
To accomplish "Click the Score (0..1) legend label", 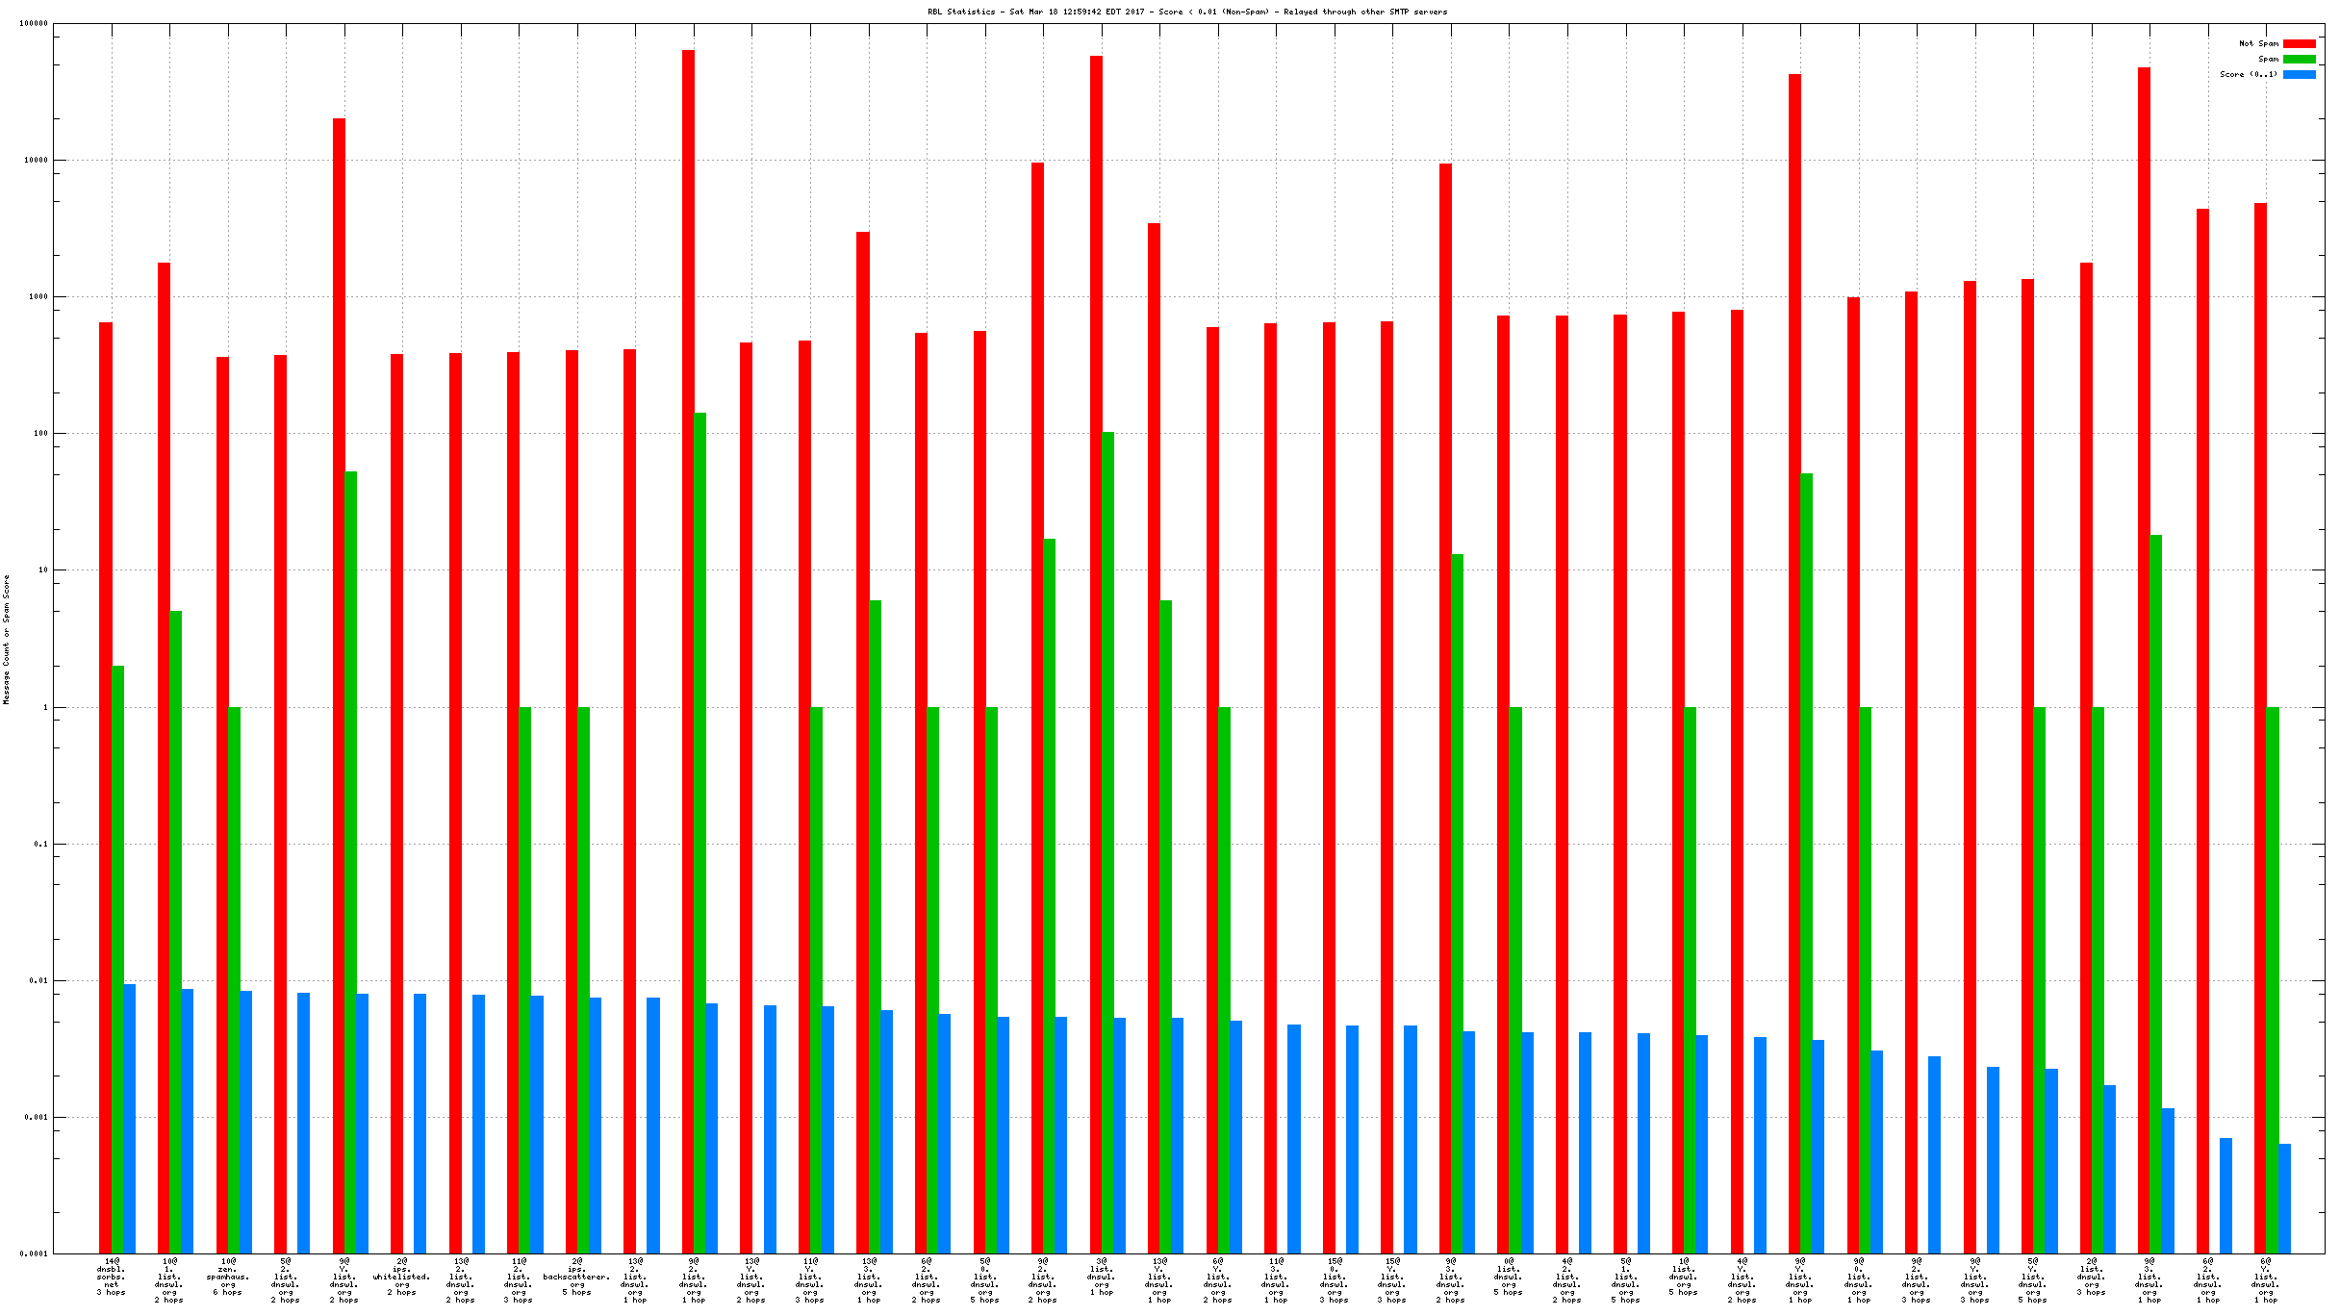I will pyautogui.click(x=2248, y=74).
